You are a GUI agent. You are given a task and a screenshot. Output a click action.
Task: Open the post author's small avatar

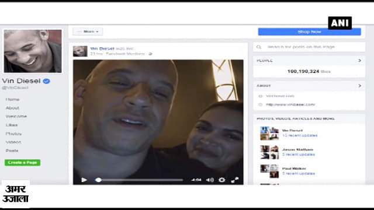[80, 51]
